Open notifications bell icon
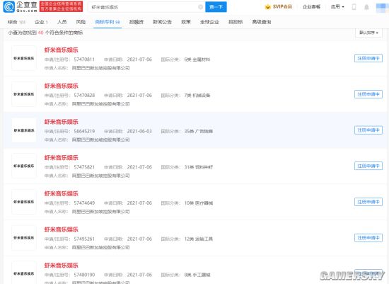Screen dimensions: 389x284 (366, 7)
